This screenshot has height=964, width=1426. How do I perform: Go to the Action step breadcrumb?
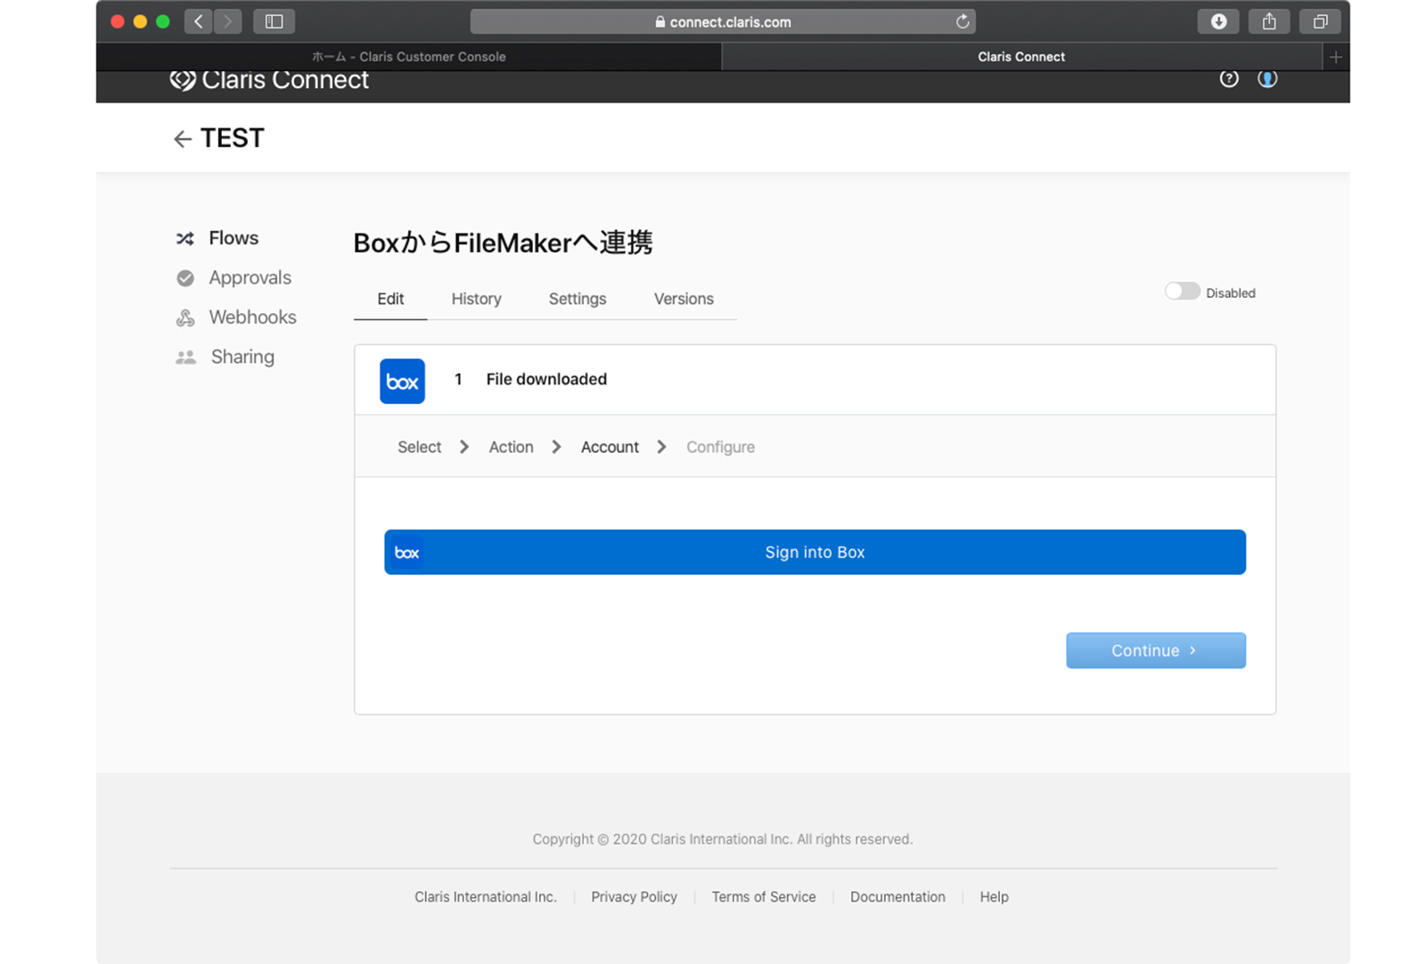(511, 447)
